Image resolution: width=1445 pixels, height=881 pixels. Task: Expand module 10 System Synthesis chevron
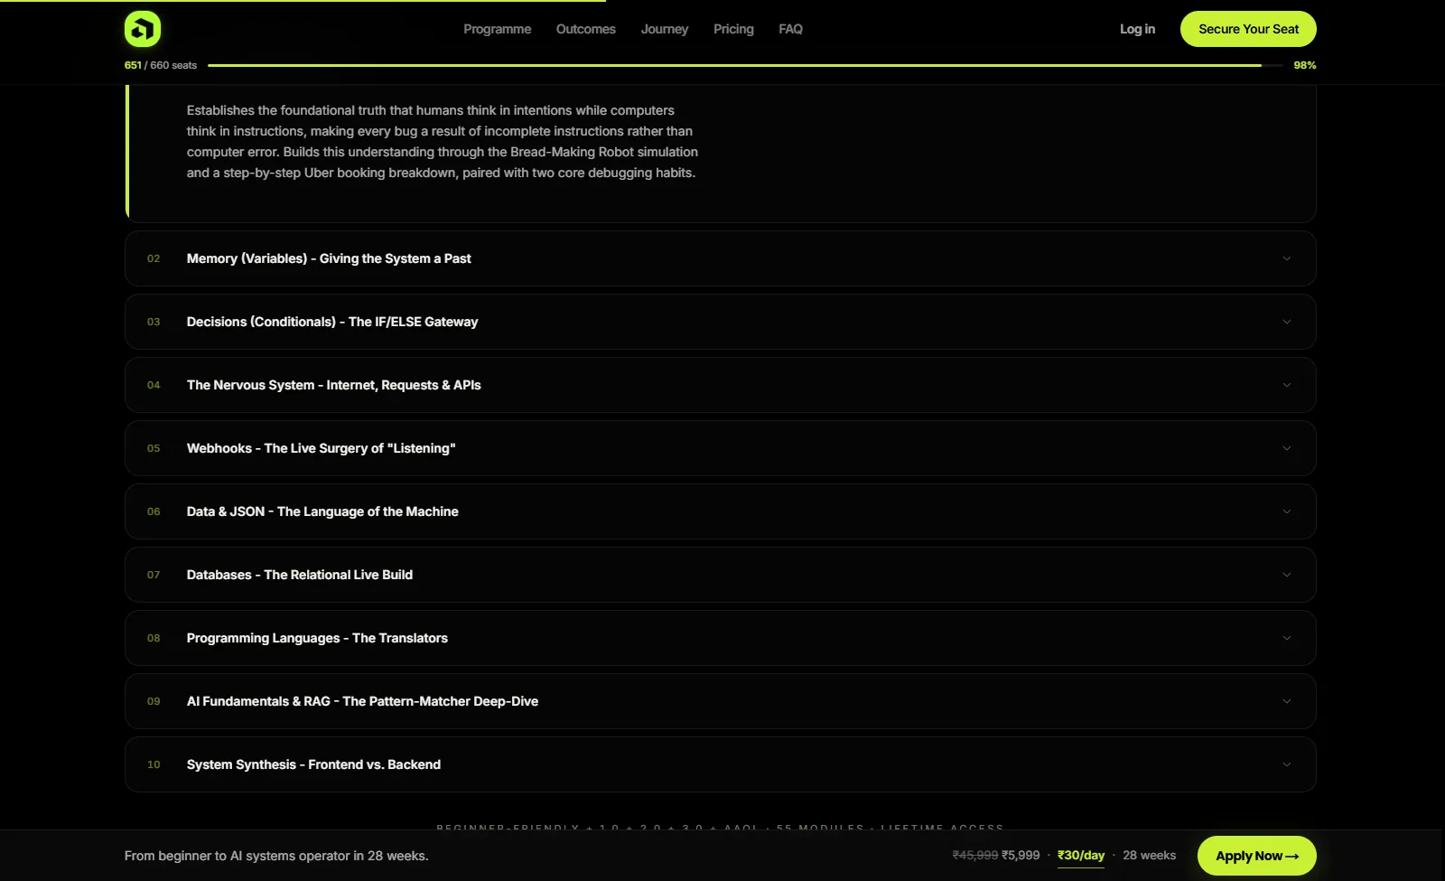[x=1287, y=764]
